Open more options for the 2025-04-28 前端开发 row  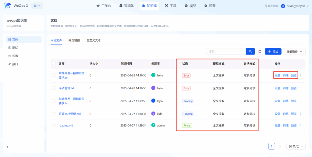pos(300,75)
